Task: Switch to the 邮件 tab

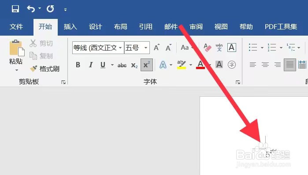Action: (171, 27)
